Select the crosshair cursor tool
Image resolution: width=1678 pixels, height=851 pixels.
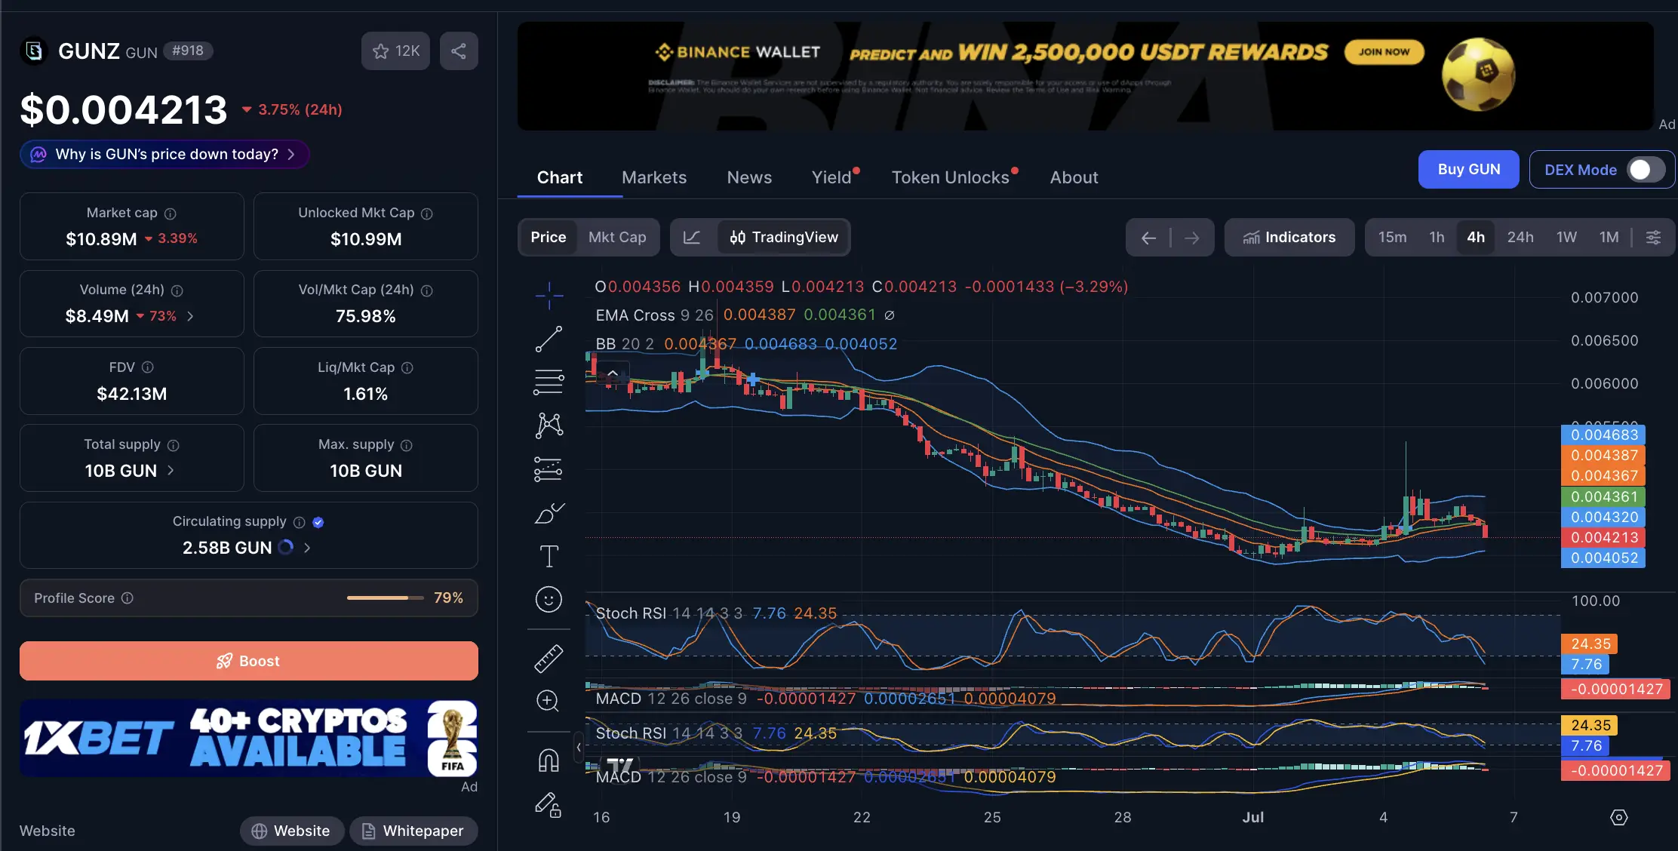549,295
